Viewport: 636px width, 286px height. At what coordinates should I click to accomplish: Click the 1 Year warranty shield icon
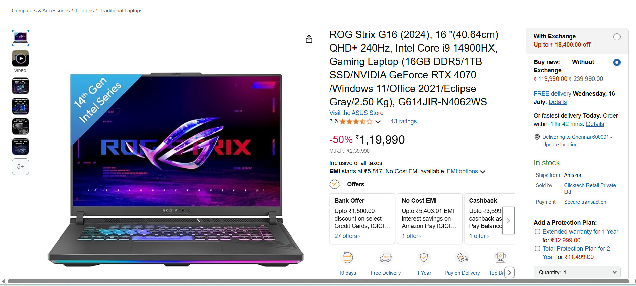coord(424,258)
